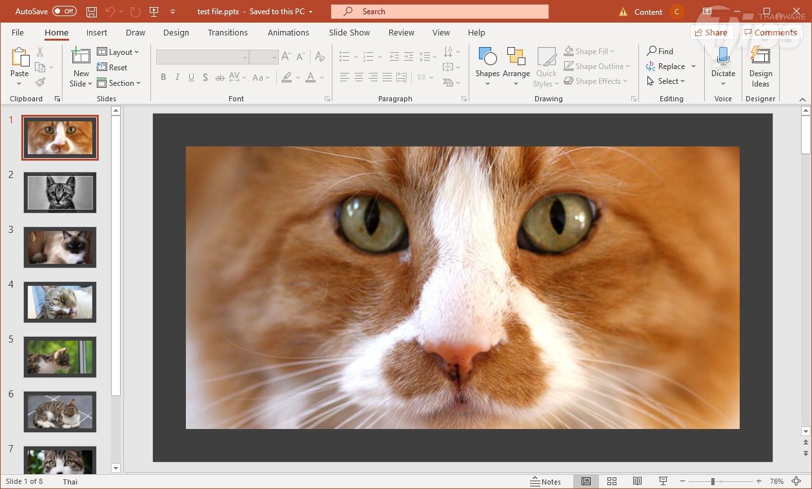Toggle AutoSave switch
Screen dimensions: 812x489
click(64, 12)
